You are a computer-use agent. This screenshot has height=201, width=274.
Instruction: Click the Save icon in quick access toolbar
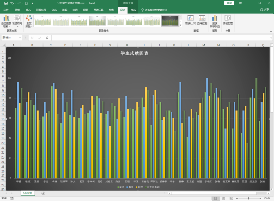tap(6, 3)
